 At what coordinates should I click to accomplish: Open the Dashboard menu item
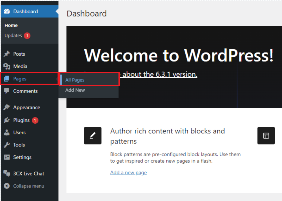coord(30,11)
